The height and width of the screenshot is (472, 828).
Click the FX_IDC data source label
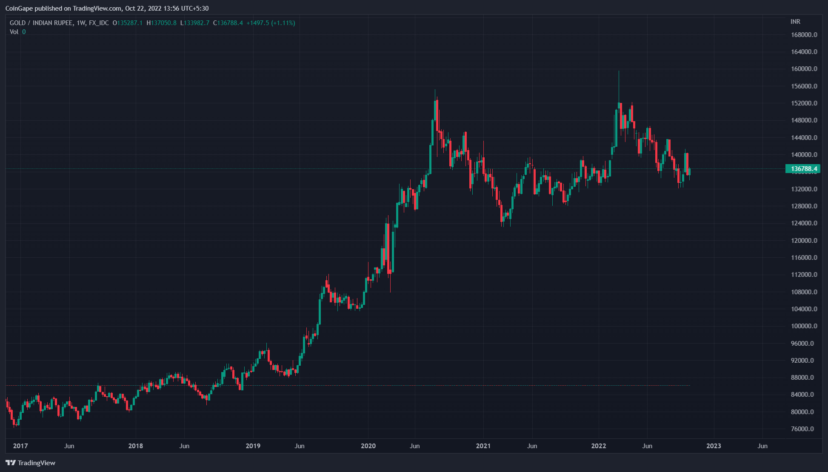point(99,23)
